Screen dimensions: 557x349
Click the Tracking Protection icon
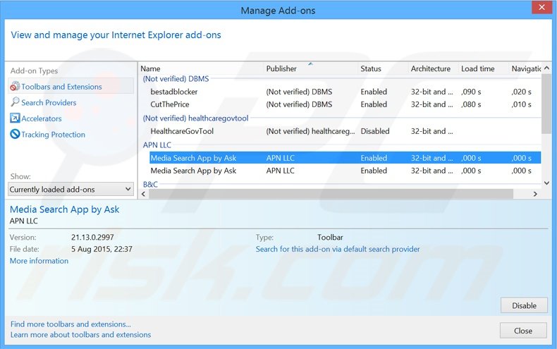15,135
